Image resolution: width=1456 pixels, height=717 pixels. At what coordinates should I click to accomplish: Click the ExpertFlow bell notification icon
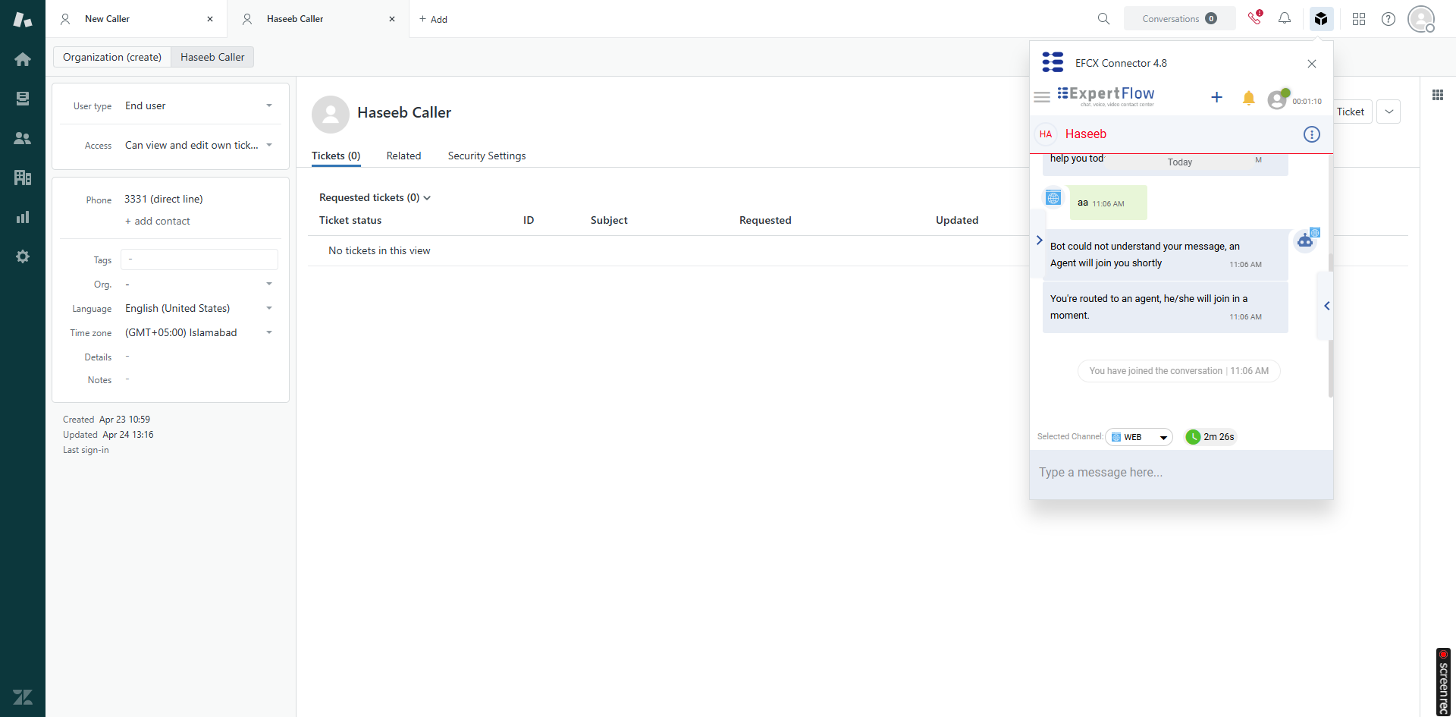point(1248,98)
